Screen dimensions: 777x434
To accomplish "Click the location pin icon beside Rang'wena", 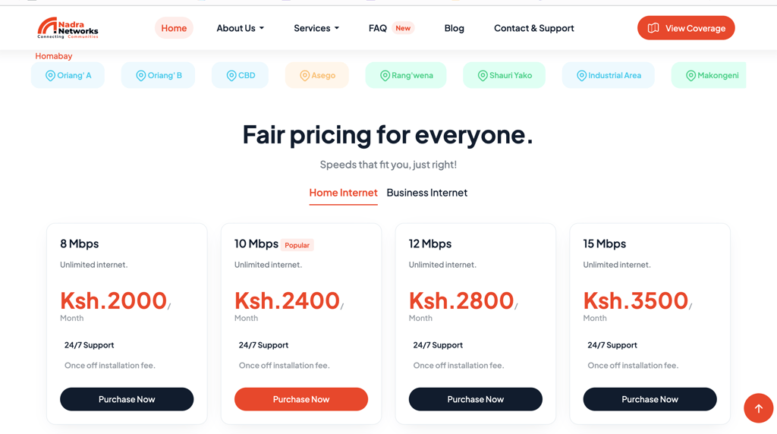I will tap(385, 75).
